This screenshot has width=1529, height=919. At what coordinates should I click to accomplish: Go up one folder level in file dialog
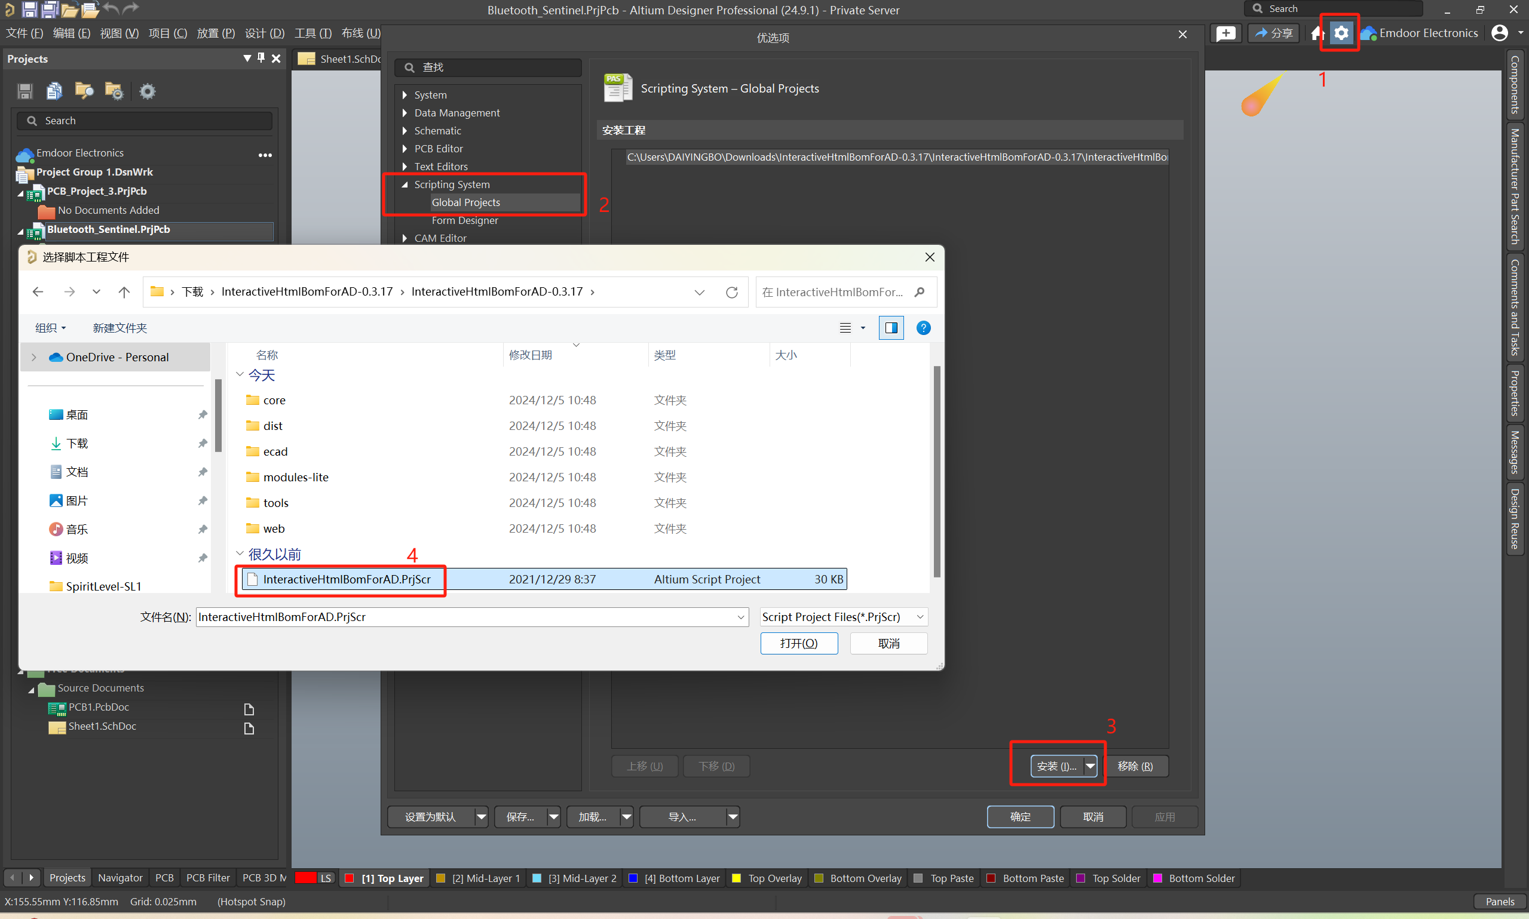coord(124,291)
